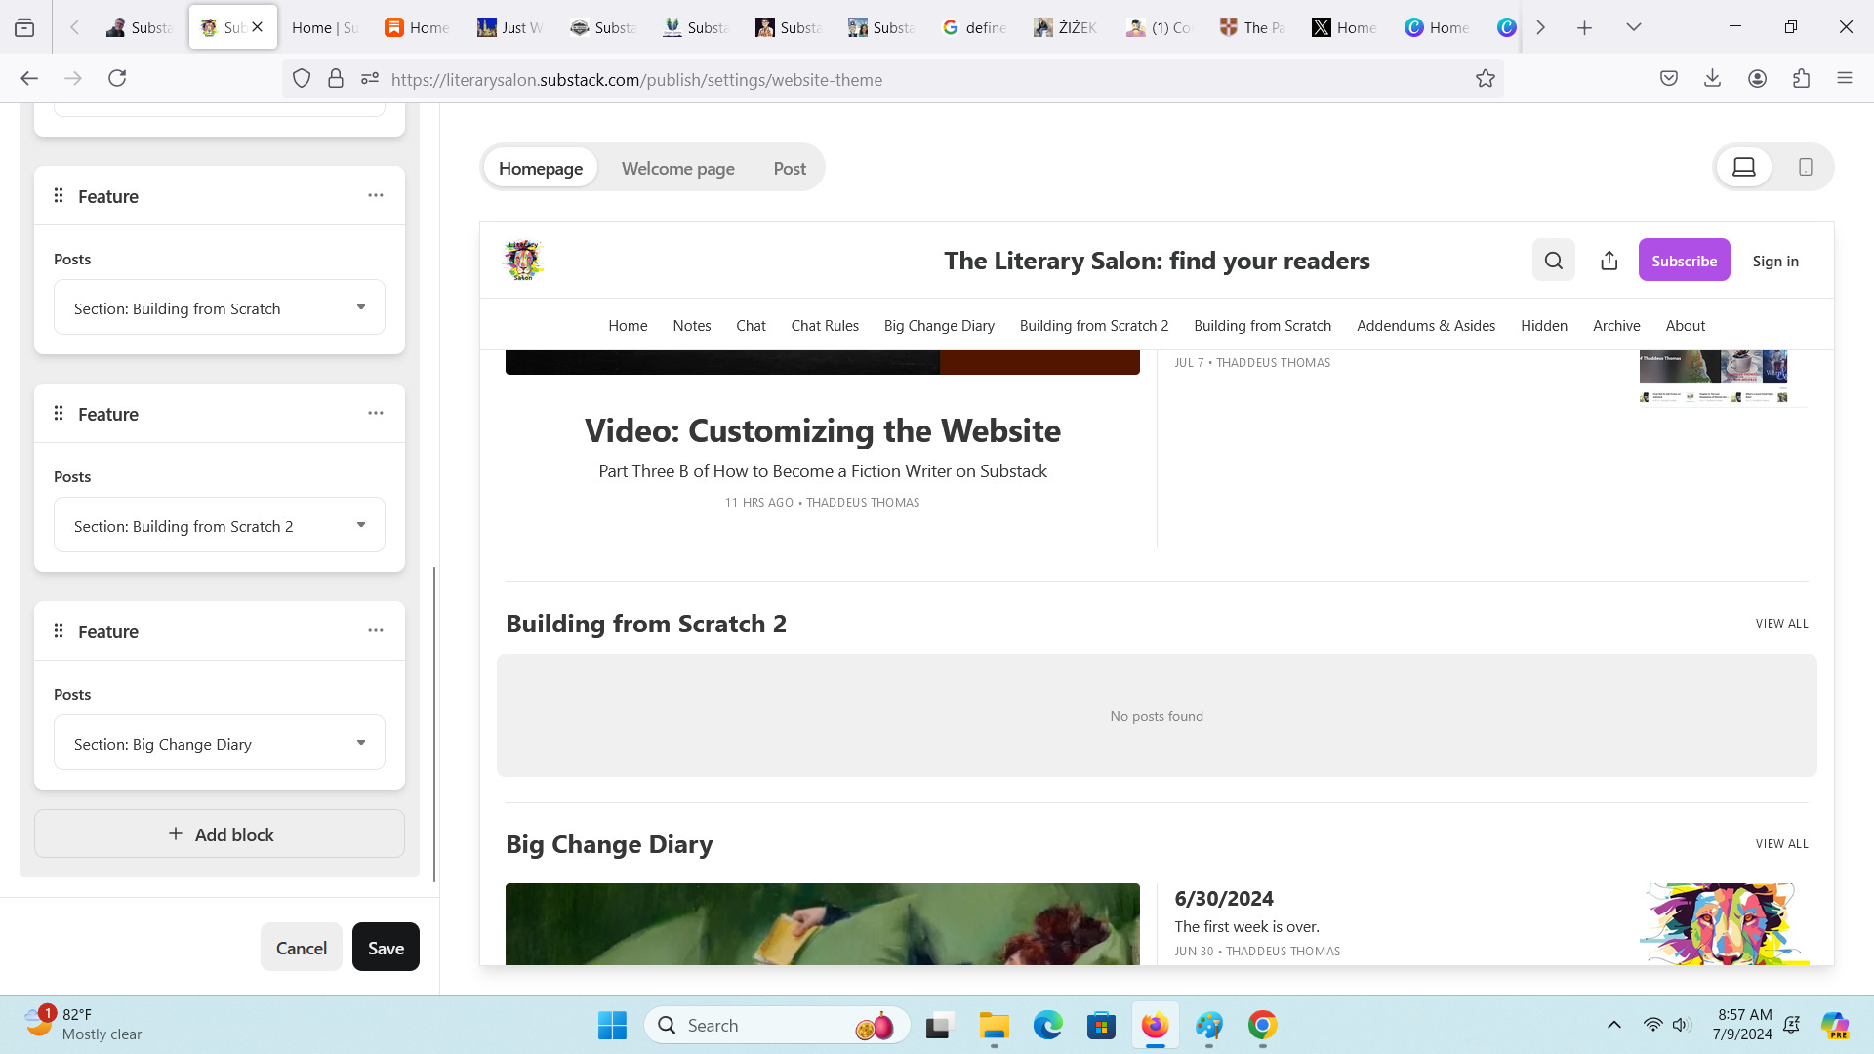Click the Add block button

point(220,833)
